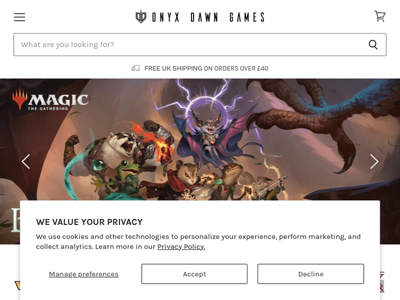The height and width of the screenshot is (300, 400).
Task: Click the partially hidden brand logo at bottom right
Action: tap(382, 282)
